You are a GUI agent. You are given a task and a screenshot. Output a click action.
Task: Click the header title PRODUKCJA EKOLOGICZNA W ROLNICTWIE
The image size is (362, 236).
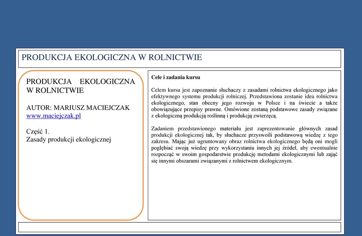[x=112, y=57]
